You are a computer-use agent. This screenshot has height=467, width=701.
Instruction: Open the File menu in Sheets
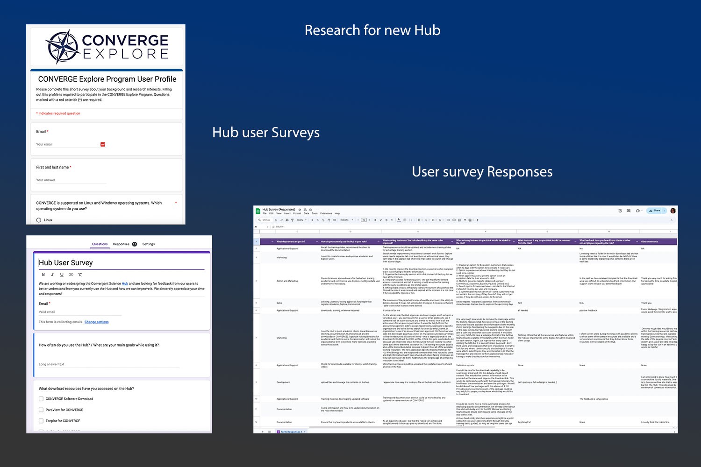(265, 213)
